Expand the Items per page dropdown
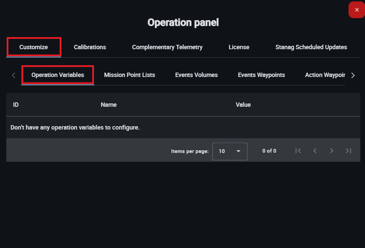Screen dimensions: 365x248 coord(230,151)
